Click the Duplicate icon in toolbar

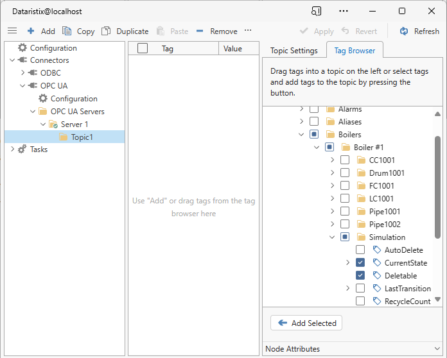click(106, 31)
